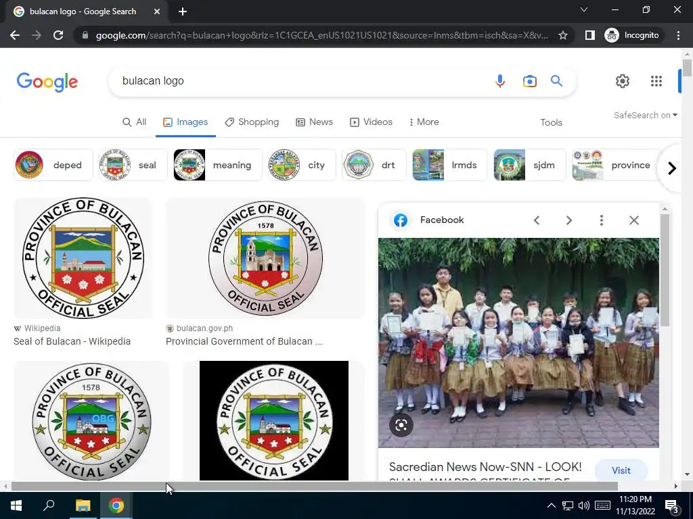Reload the current page
Image resolution: width=693 pixels, height=519 pixels.
(x=58, y=35)
